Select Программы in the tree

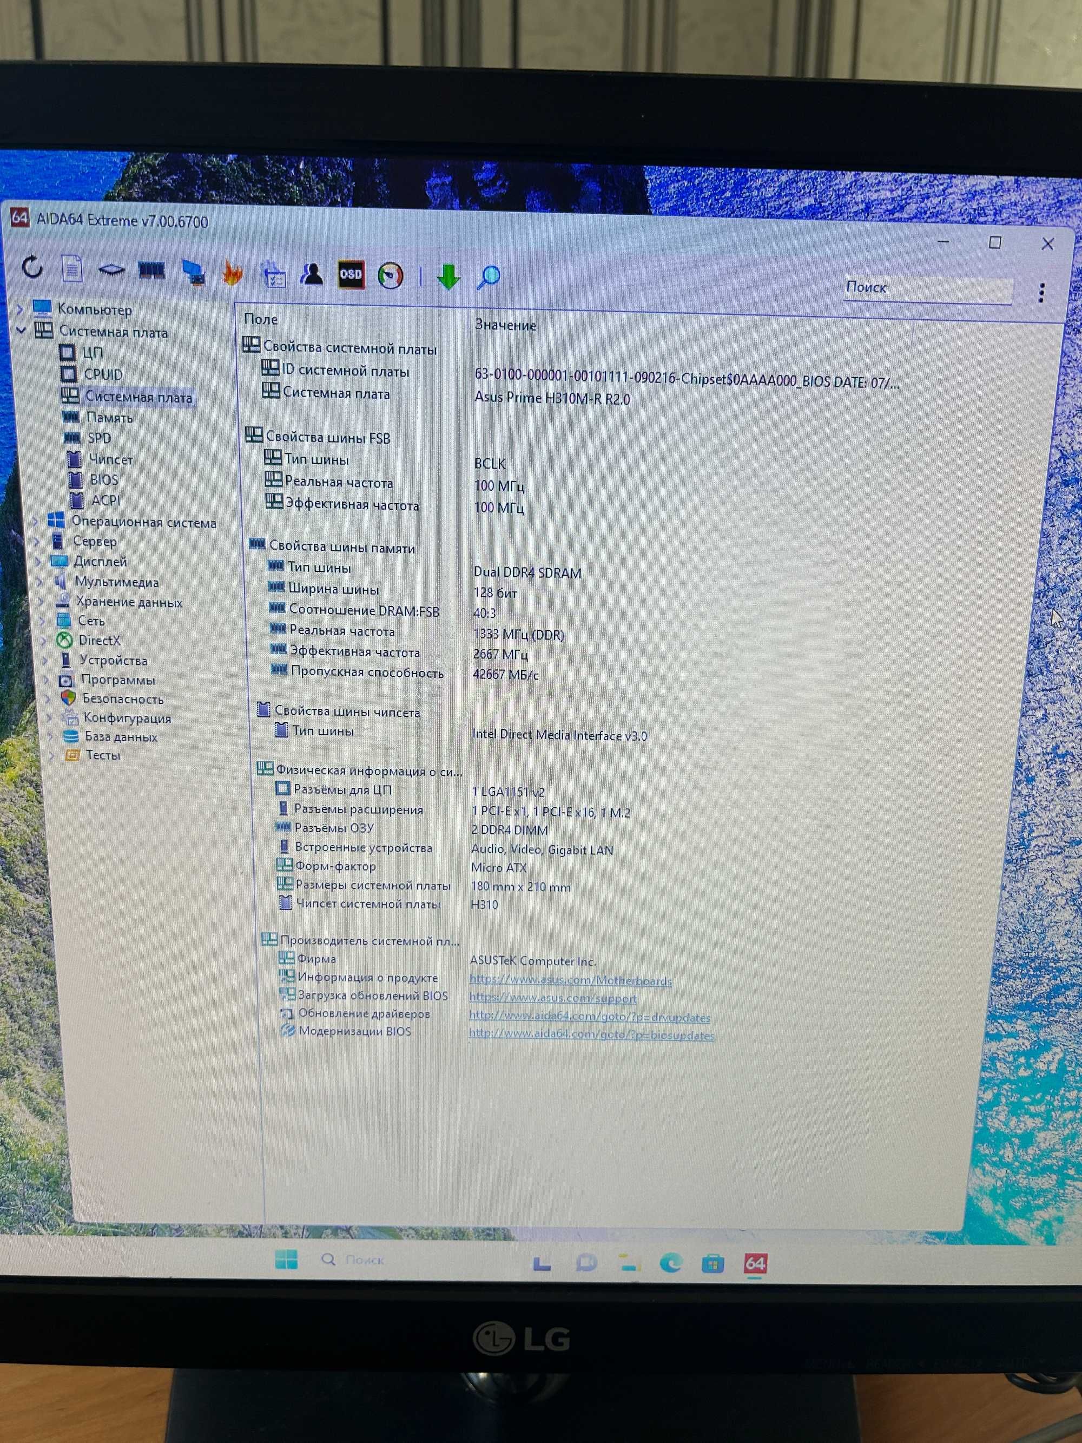(x=117, y=680)
